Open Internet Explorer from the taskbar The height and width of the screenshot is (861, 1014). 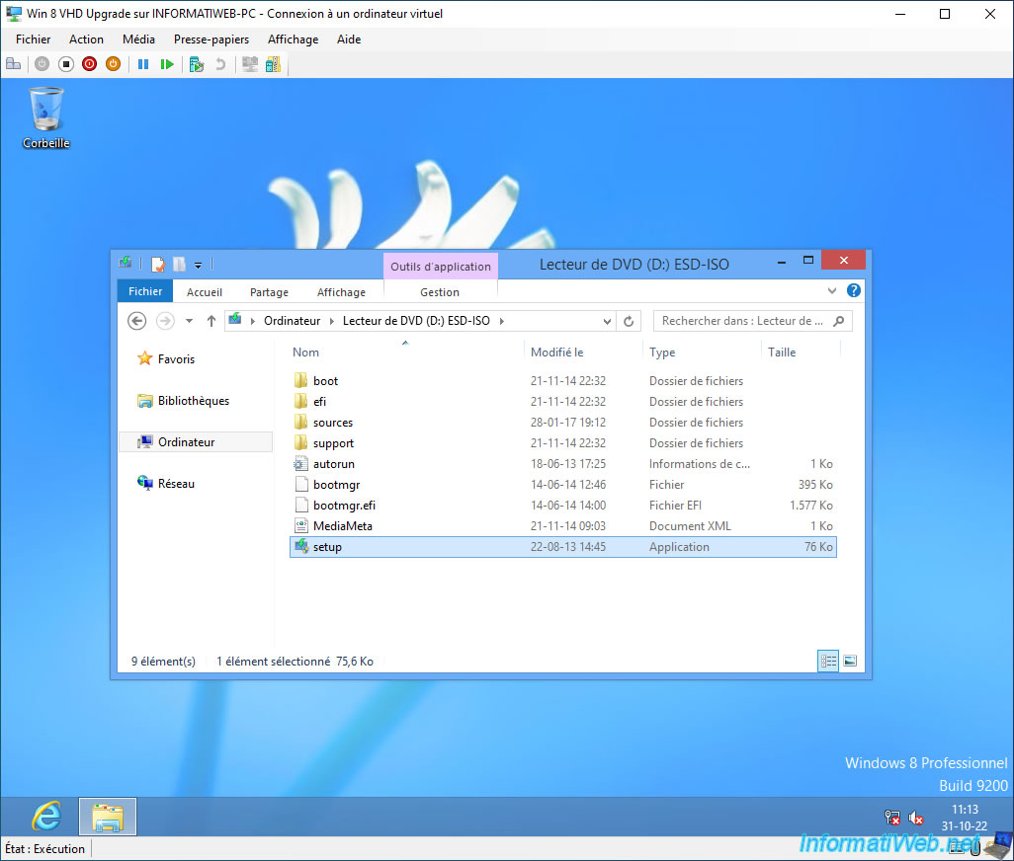tap(45, 817)
